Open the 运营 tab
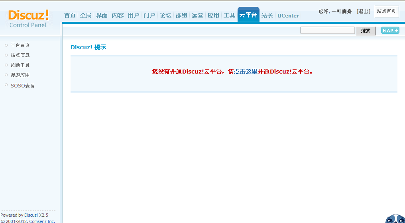Image resolution: width=405 pixels, height=223 pixels. tap(197, 16)
